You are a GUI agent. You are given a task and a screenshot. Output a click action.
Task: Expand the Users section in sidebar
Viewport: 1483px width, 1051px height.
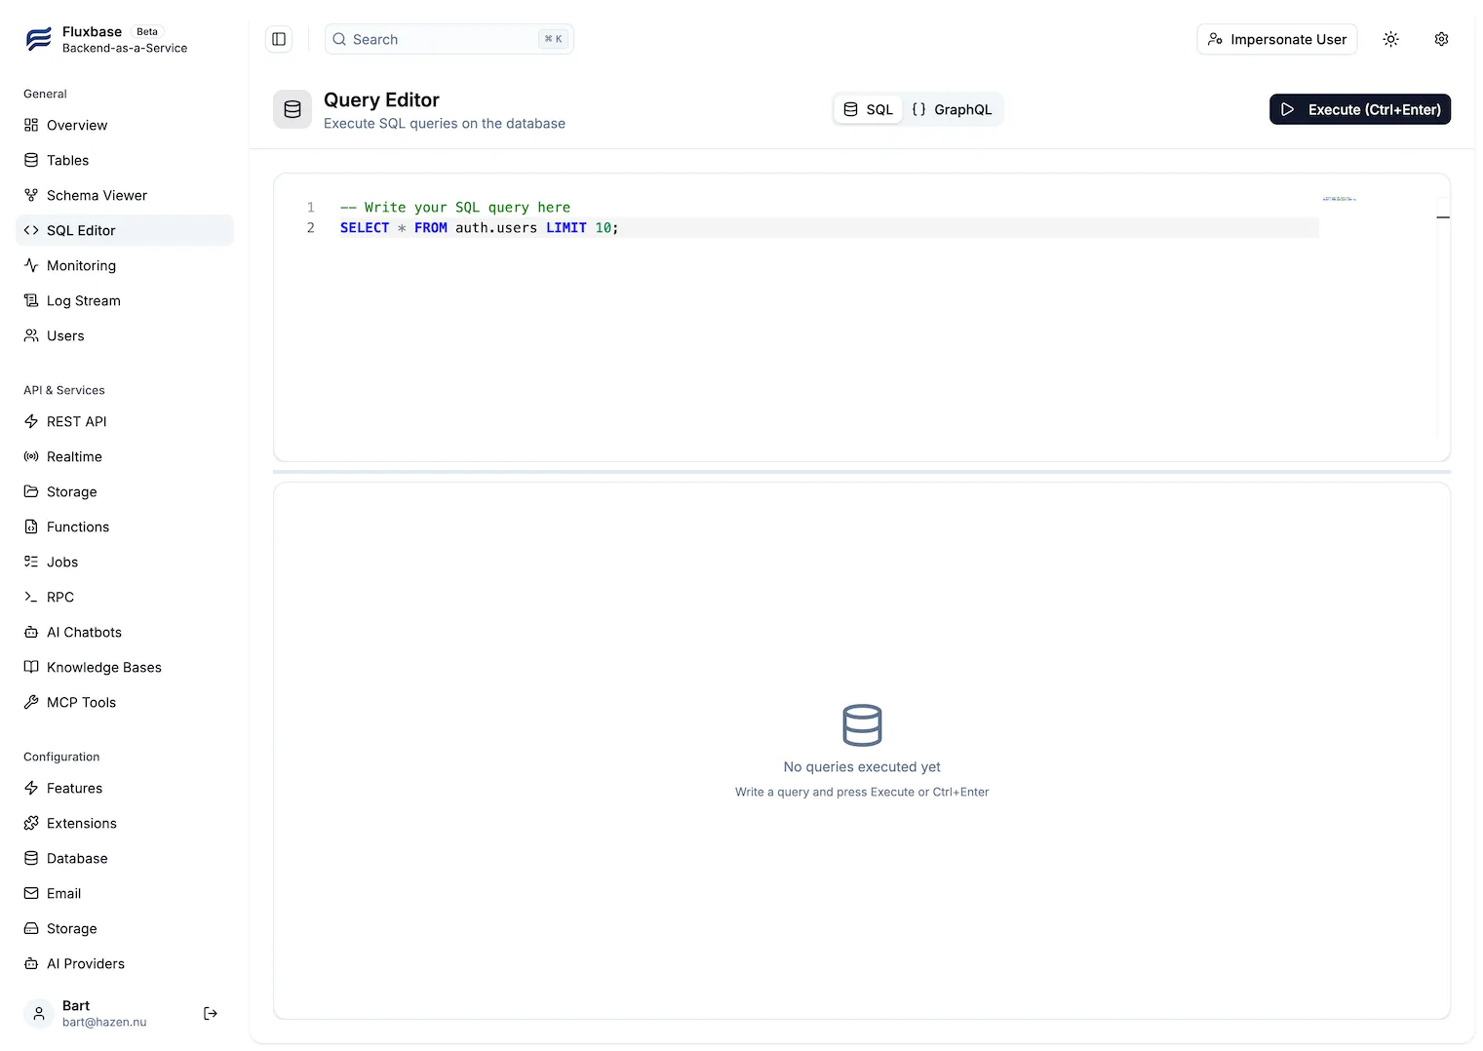pyautogui.click(x=65, y=335)
